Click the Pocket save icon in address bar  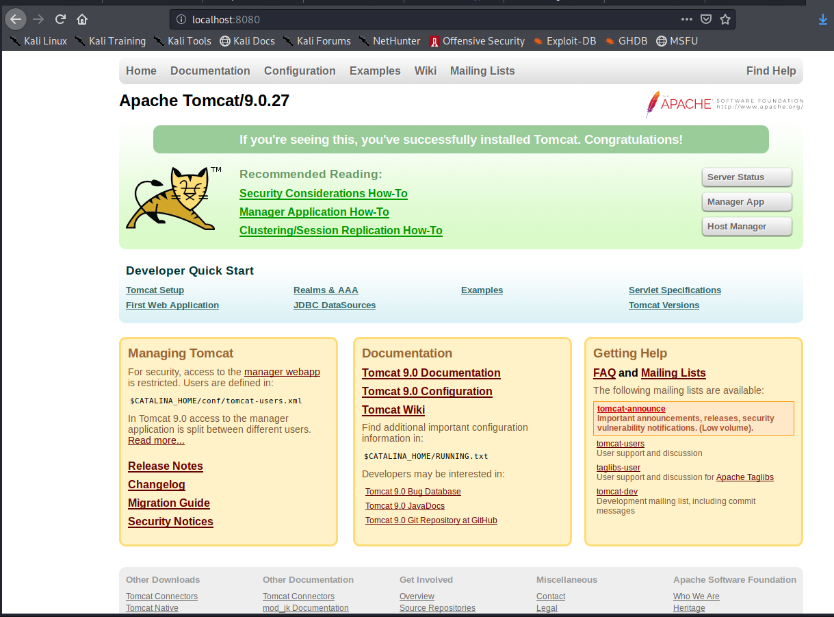[706, 19]
